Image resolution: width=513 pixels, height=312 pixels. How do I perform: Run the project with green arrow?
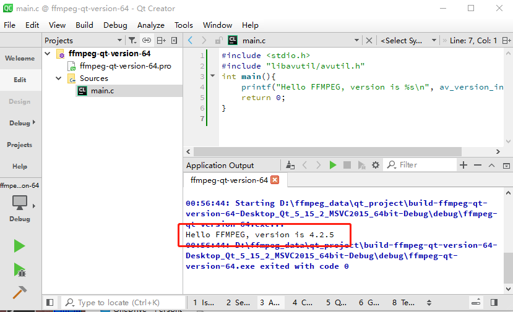[20, 246]
